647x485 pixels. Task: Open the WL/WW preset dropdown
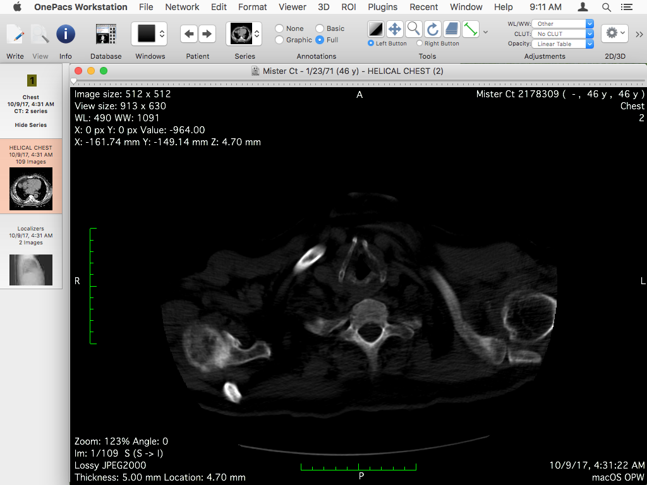(x=563, y=24)
